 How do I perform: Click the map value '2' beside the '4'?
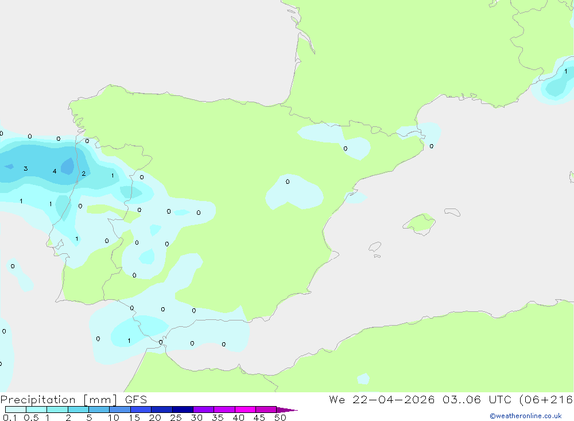[83, 173]
